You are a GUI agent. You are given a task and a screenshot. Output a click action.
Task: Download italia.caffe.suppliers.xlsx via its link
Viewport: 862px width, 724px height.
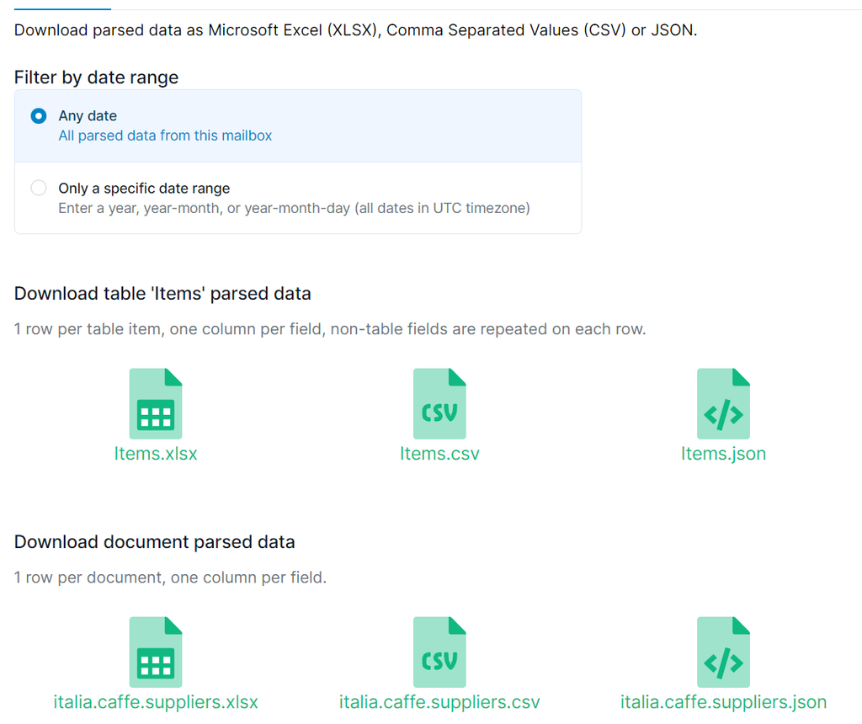(155, 701)
